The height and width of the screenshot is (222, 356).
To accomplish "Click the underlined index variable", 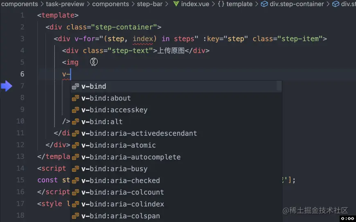I will click(x=143, y=39).
